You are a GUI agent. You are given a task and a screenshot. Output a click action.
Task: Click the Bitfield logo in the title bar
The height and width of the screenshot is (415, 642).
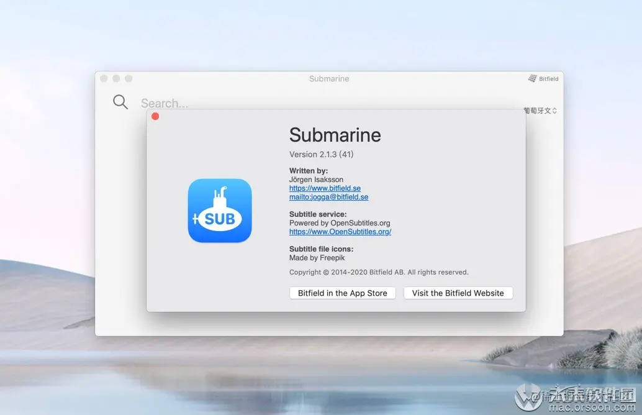(543, 79)
